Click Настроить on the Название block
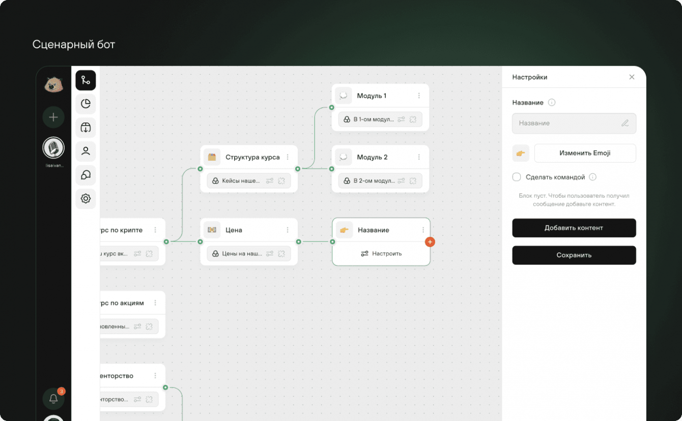 pyautogui.click(x=381, y=253)
